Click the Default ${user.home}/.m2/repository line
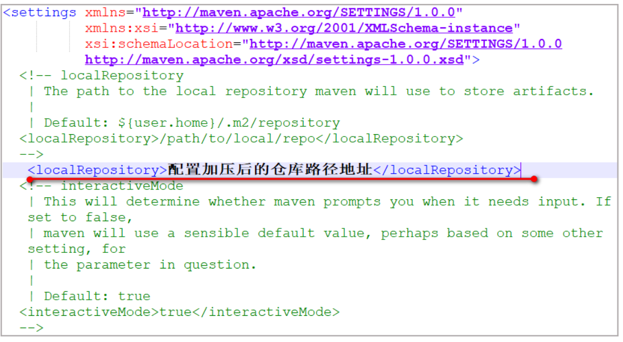 [192, 123]
